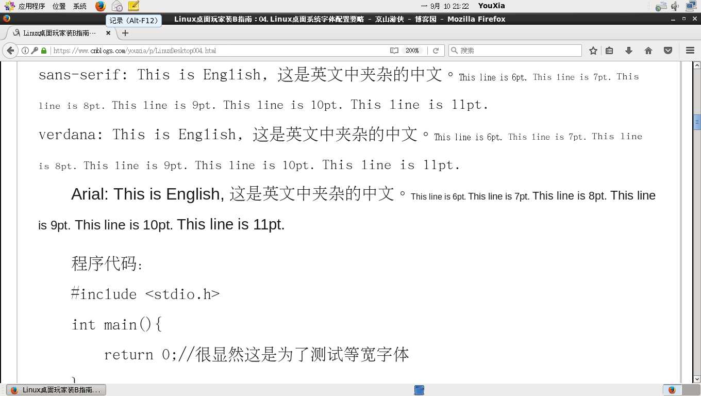Reset the 200% zoom indicator

click(x=412, y=51)
